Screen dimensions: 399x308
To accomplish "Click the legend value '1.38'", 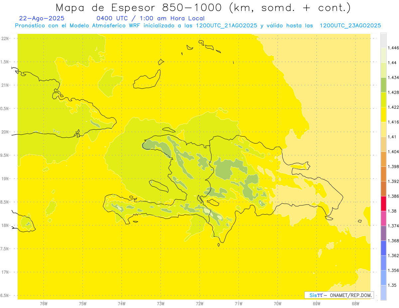I will point(392,211).
